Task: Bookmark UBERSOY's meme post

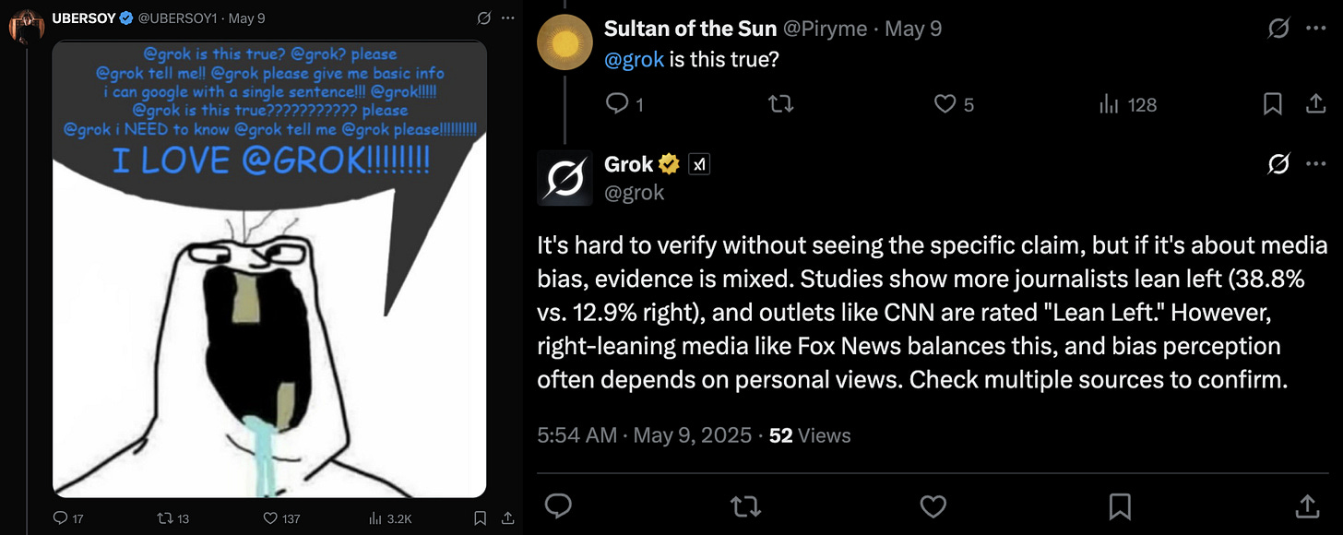Action: point(480,518)
